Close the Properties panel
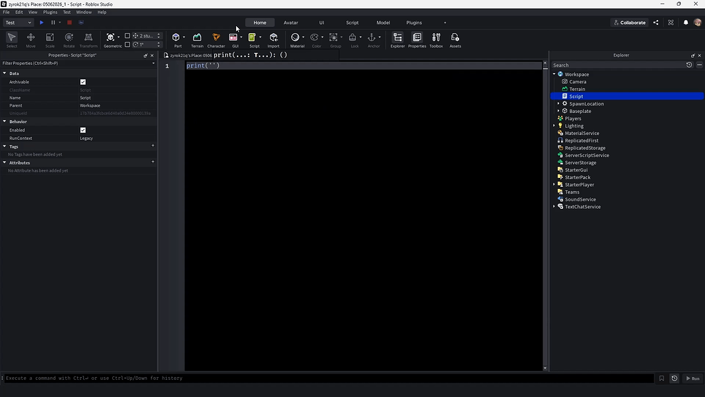Image resolution: width=705 pixels, height=397 pixels. pos(152,55)
